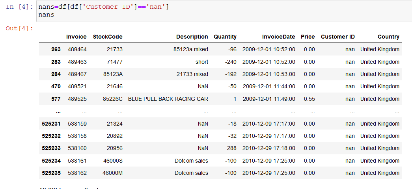
Task: Click invoice number 489521
Action: pos(77,86)
